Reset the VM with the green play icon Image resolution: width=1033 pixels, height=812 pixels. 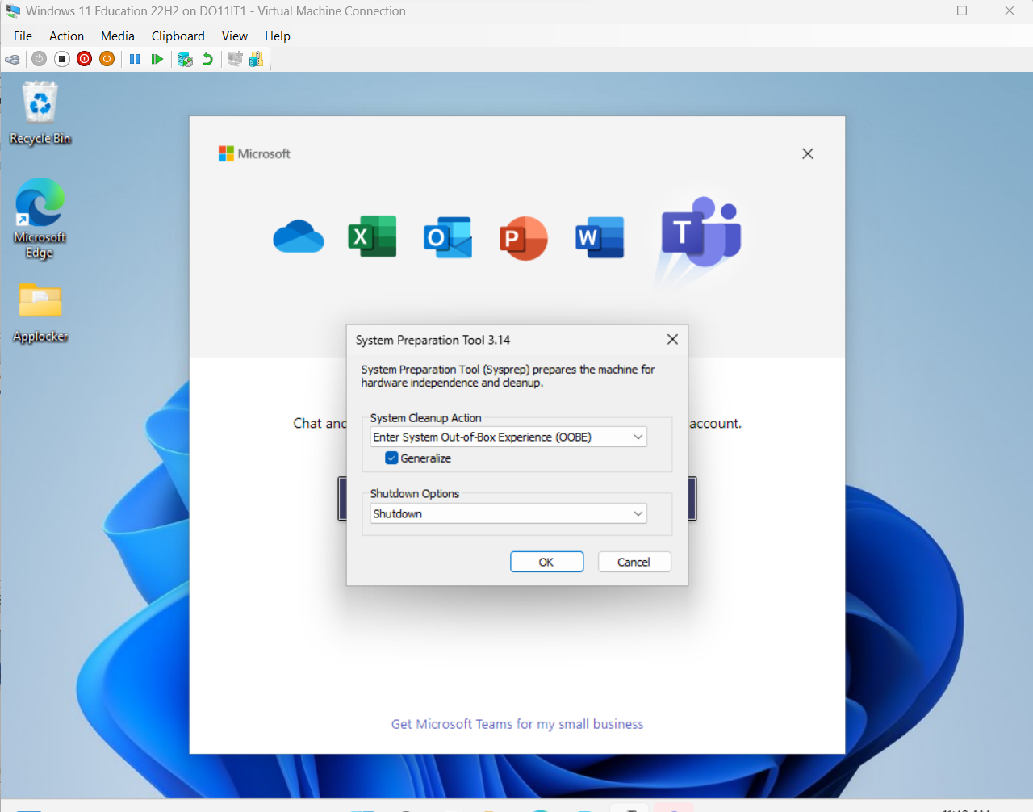click(x=157, y=59)
